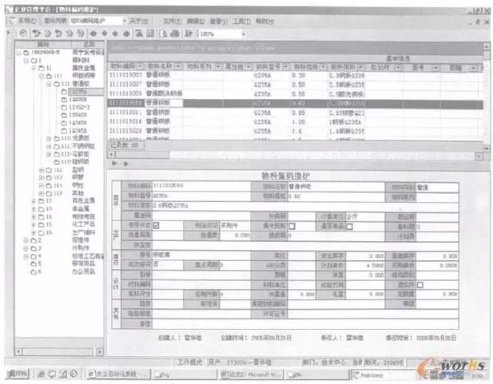Open the 编辑 menu
Screen dimensions: 493x384
click(196, 22)
